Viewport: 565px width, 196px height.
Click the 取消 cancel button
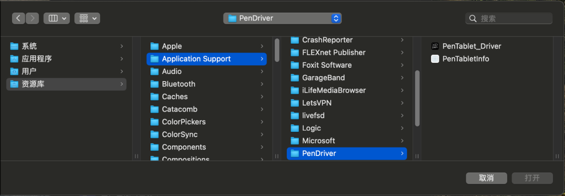click(486, 178)
